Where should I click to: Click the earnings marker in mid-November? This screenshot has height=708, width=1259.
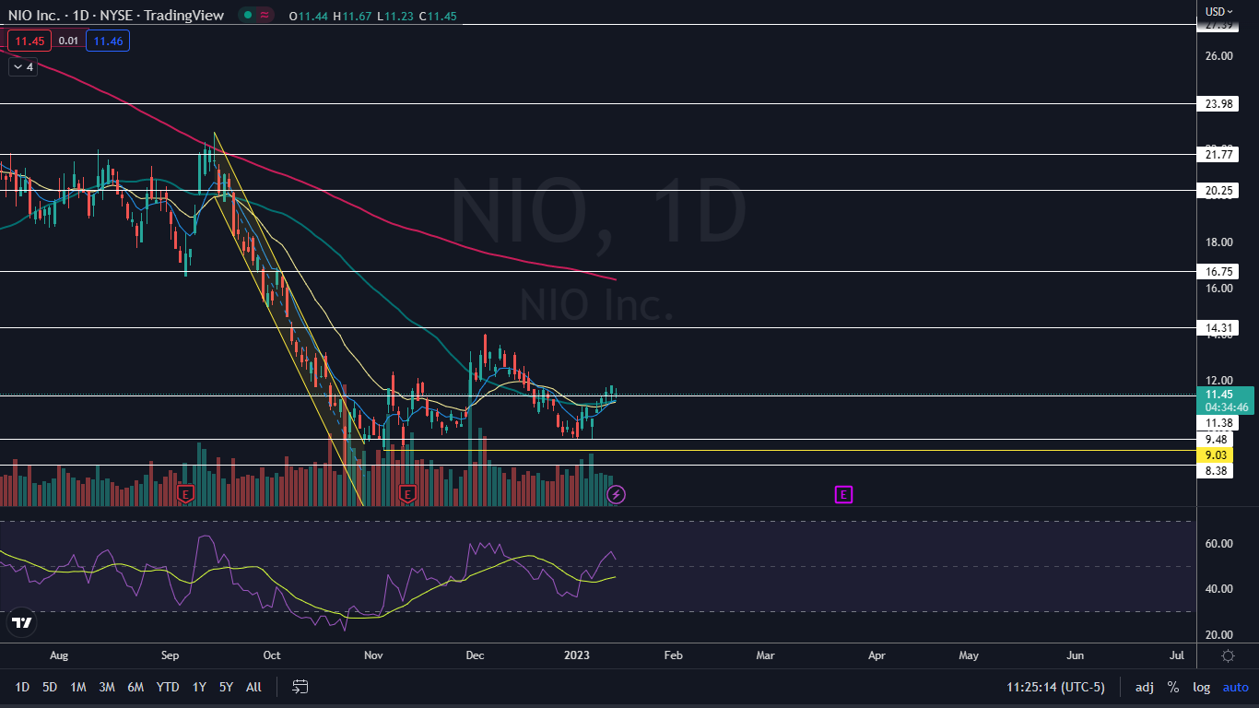click(x=407, y=495)
